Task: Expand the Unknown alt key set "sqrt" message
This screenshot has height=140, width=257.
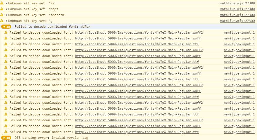Action: click(x=6, y=9)
